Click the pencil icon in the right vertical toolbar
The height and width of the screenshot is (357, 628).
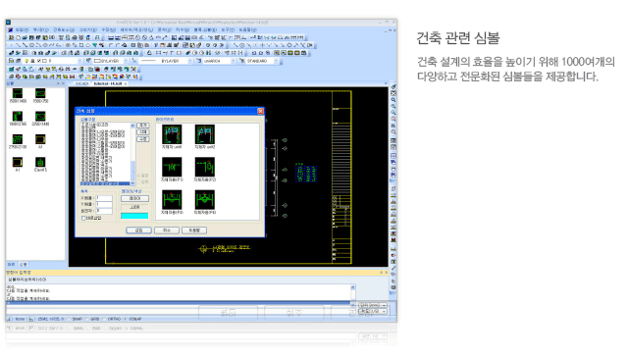[x=393, y=268]
